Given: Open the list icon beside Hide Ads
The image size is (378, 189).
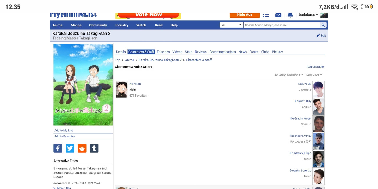Looking at the screenshot, I should 266,15.
